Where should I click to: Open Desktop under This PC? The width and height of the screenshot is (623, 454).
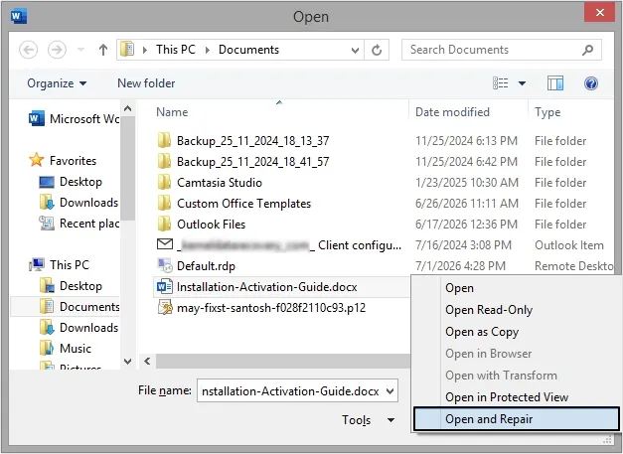71,285
